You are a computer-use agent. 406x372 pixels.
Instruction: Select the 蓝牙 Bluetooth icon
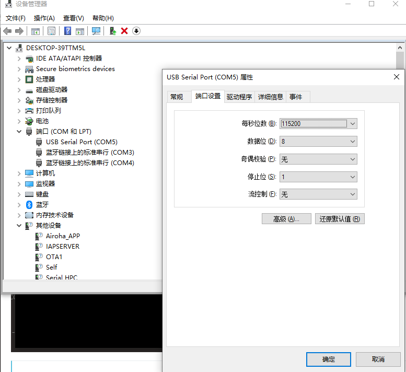[x=29, y=205]
